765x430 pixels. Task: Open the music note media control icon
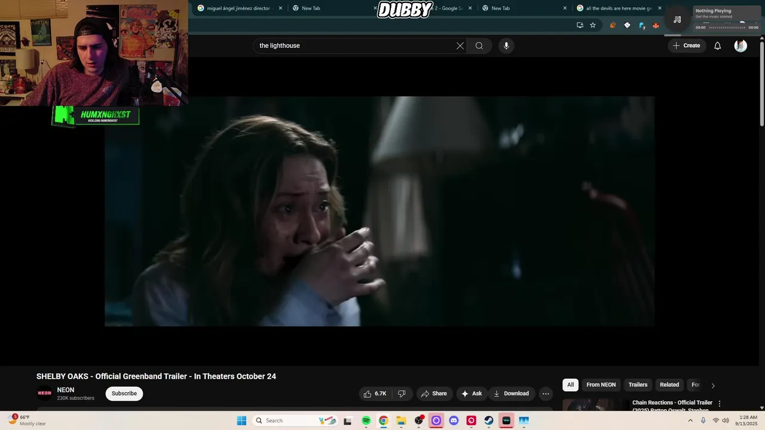click(x=677, y=20)
